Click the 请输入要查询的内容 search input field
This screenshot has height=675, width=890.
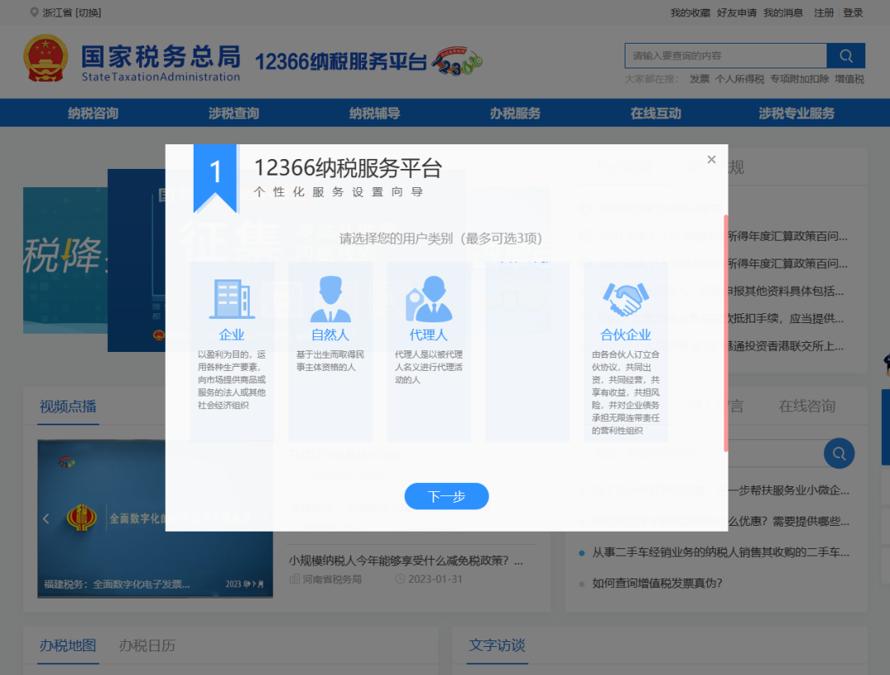[x=725, y=55]
